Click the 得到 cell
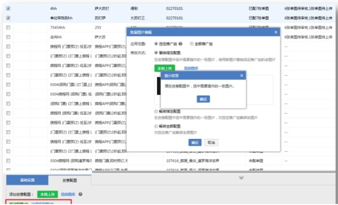 134,8
